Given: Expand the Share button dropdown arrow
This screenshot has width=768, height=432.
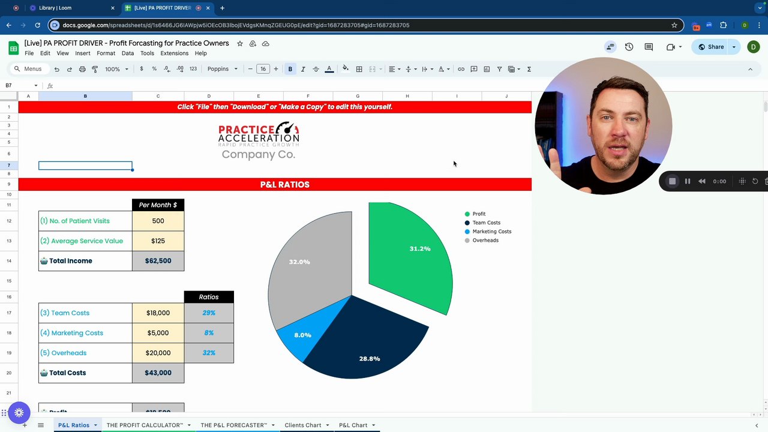Looking at the screenshot, I should click(734, 47).
